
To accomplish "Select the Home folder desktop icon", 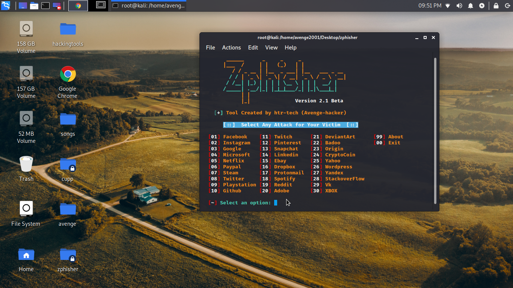I will [26, 259].
